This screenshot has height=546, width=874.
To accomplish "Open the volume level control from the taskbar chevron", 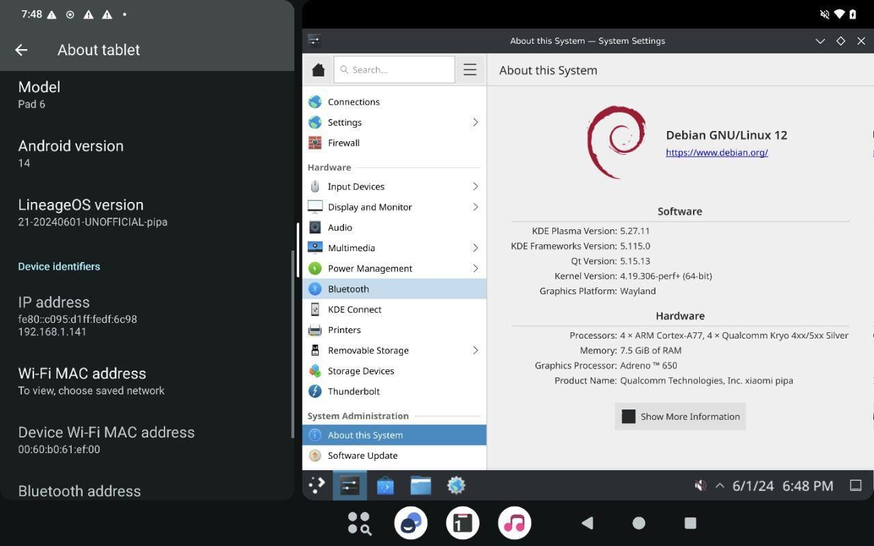I will tap(720, 485).
